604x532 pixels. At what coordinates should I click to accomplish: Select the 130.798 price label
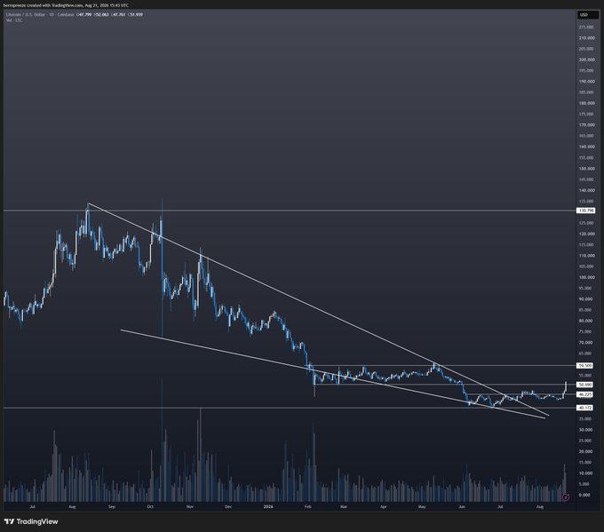pos(585,210)
